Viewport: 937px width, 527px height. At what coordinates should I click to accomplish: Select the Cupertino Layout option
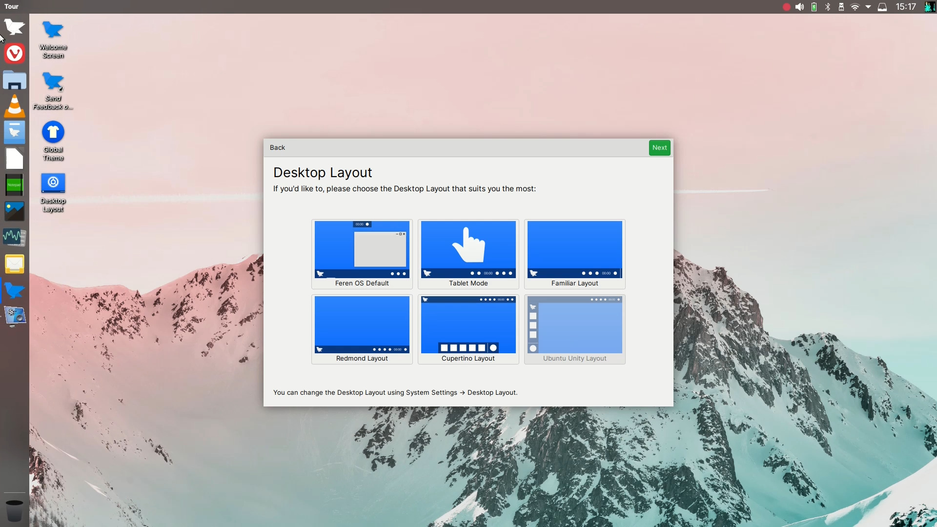pos(468,324)
